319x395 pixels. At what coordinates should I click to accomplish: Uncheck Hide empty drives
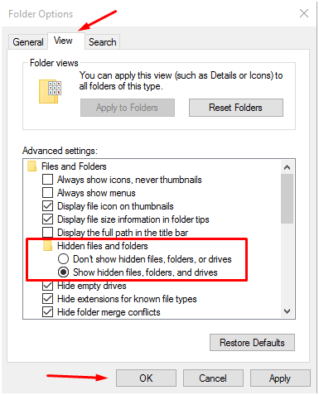pyautogui.click(x=47, y=286)
